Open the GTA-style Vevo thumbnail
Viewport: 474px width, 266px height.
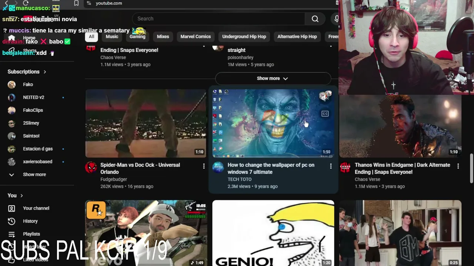(146, 233)
